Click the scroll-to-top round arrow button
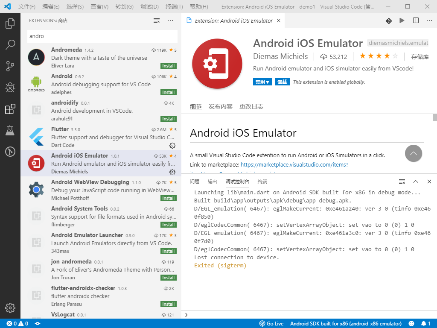The image size is (437, 328). click(x=413, y=153)
